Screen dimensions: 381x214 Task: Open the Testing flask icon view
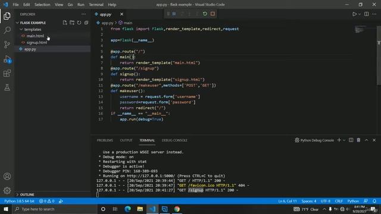coord(7,87)
